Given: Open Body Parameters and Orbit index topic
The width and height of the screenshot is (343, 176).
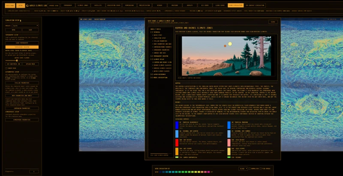Looking at the screenshot, I should pyautogui.click(x=162, y=44).
